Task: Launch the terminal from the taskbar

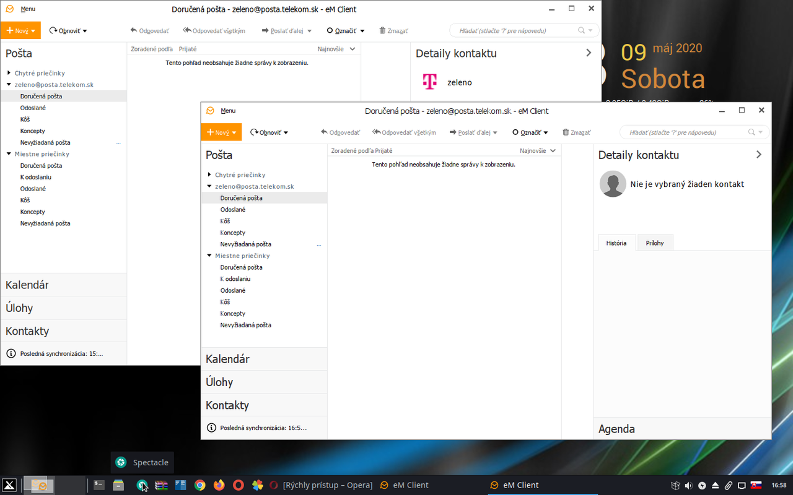Action: pyautogui.click(x=99, y=485)
